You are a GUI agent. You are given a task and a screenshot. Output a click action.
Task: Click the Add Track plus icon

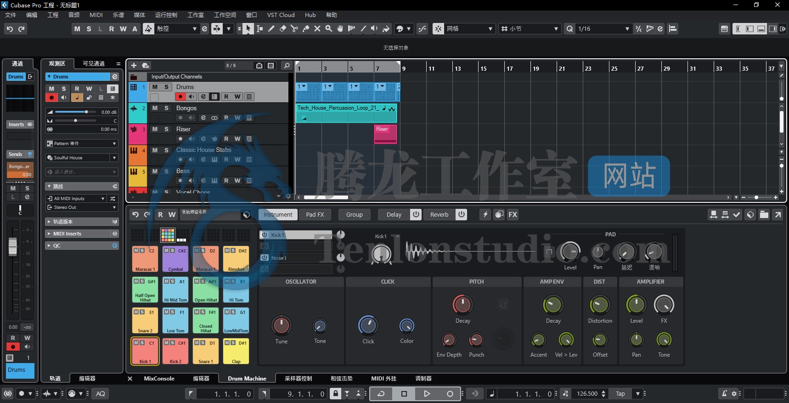134,66
